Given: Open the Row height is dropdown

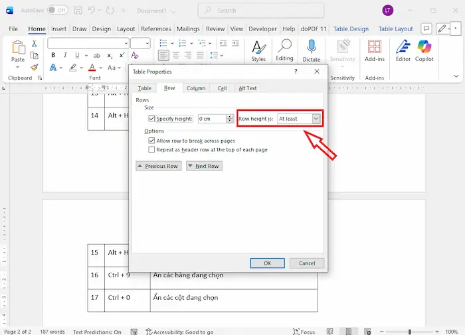Looking at the screenshot, I should [x=316, y=119].
